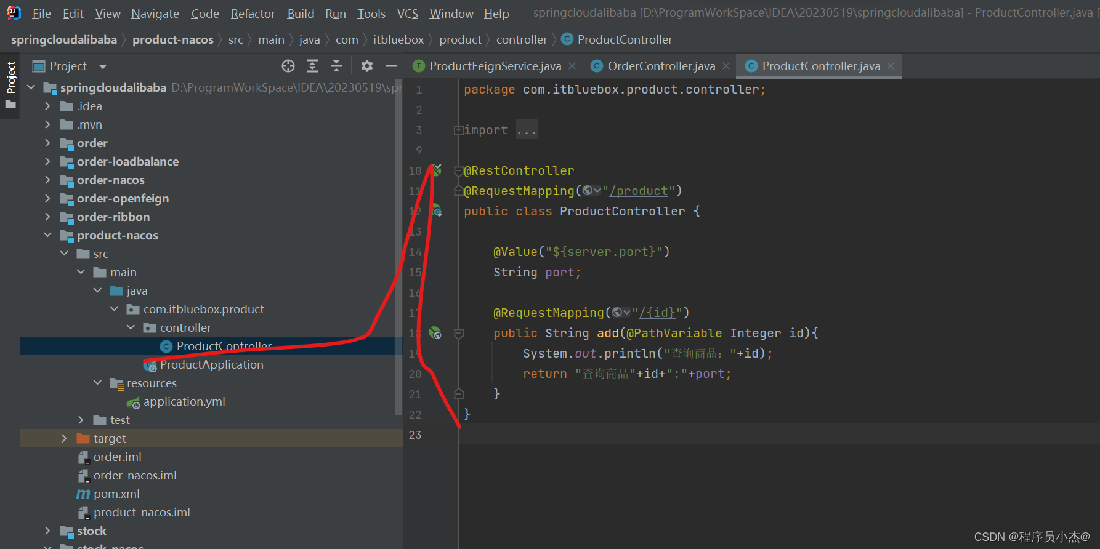The width and height of the screenshot is (1100, 549).
Task: Click the Project tool window stripe button
Action: click(x=10, y=85)
